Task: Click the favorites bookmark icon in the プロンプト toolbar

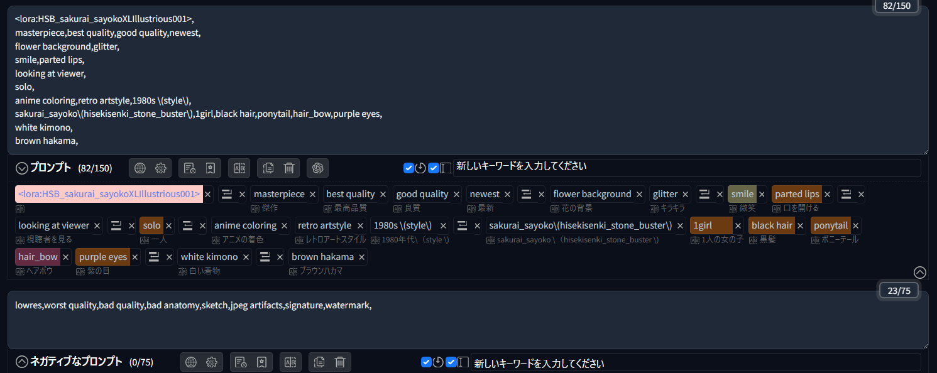Action: pos(210,168)
